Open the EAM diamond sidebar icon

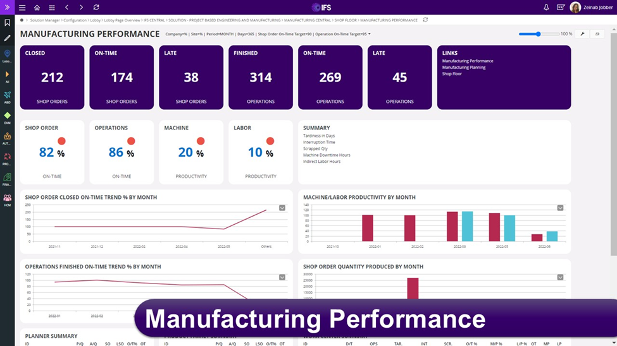8,116
